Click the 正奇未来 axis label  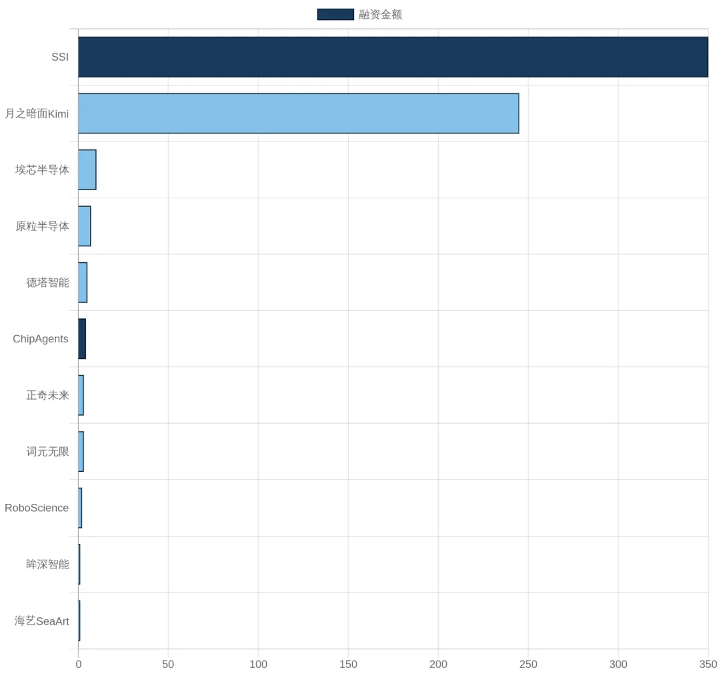tap(48, 395)
